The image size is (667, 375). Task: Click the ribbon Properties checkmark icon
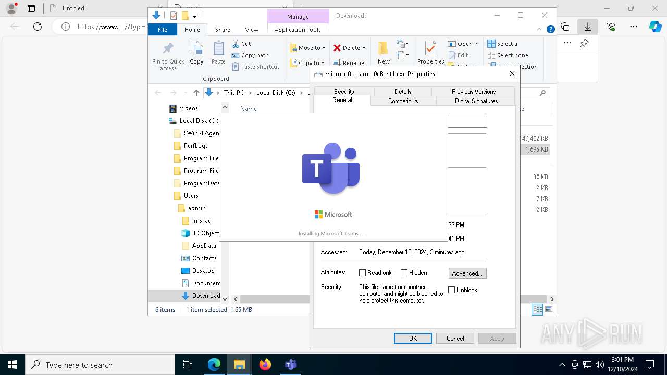(x=430, y=48)
